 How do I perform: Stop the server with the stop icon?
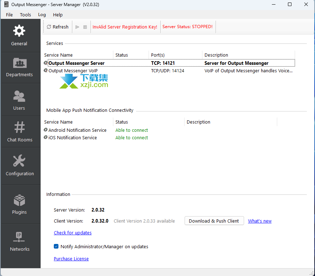tap(85, 27)
